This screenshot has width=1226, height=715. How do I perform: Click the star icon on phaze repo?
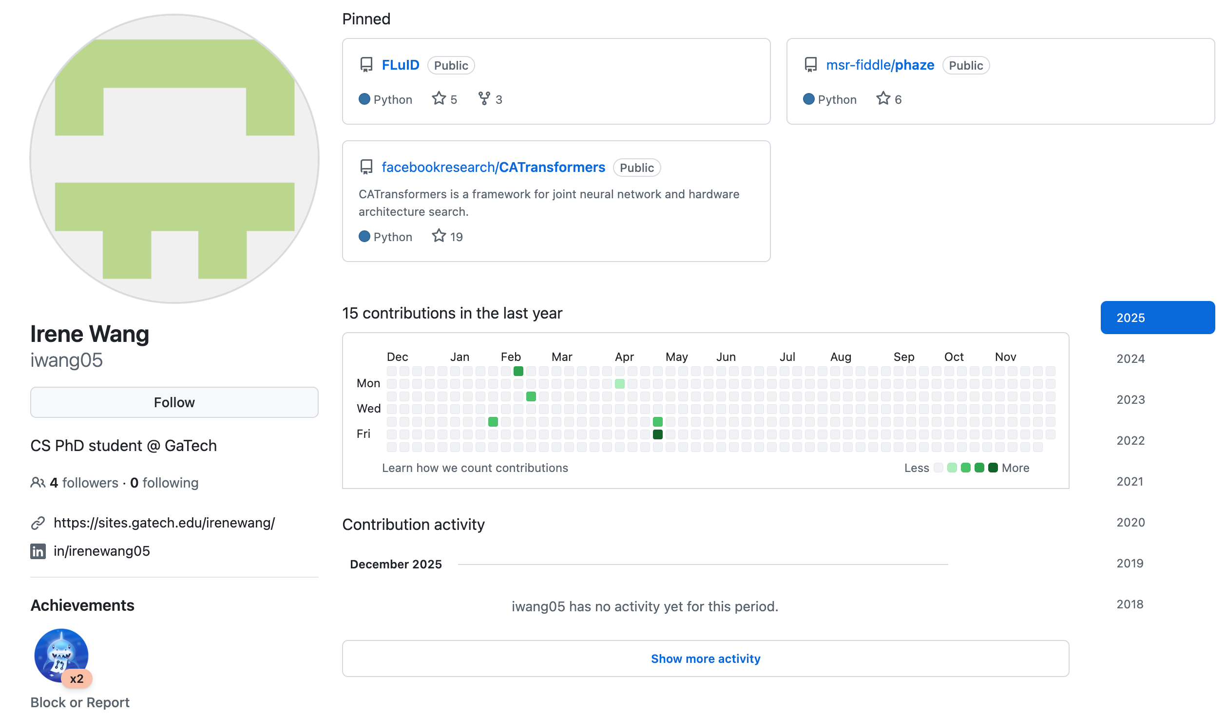coord(883,99)
